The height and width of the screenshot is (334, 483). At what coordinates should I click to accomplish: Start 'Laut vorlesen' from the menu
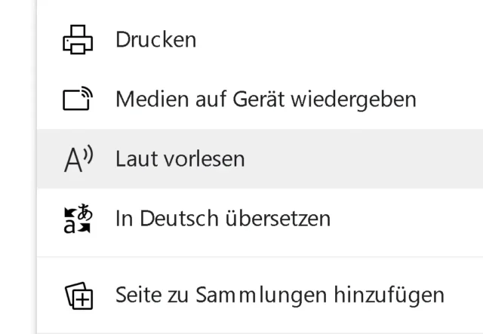pos(180,159)
